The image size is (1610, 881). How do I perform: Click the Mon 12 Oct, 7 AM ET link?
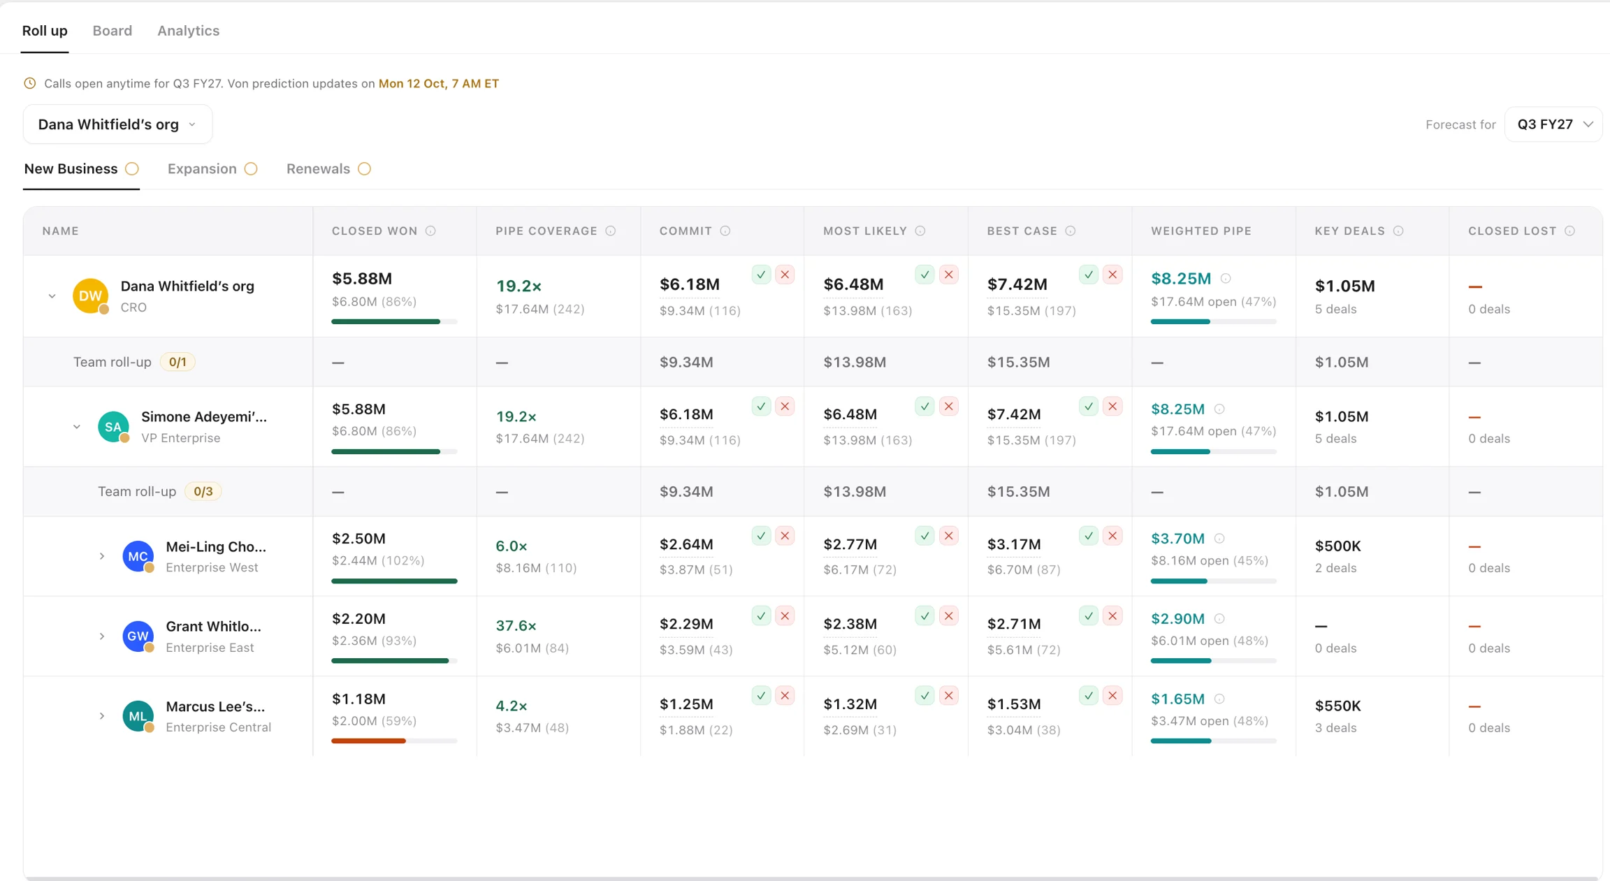(438, 84)
